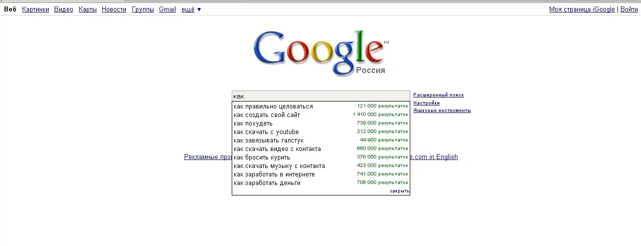Expand the ещё dropdown menu
The width and height of the screenshot is (641, 246).
191,9
